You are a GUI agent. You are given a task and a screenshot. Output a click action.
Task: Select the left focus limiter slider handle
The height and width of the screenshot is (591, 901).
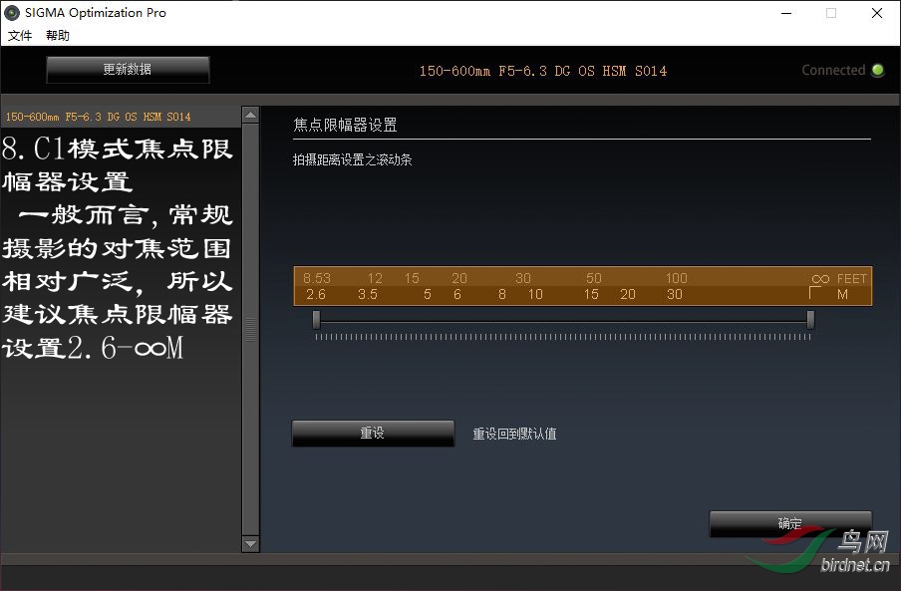316,319
